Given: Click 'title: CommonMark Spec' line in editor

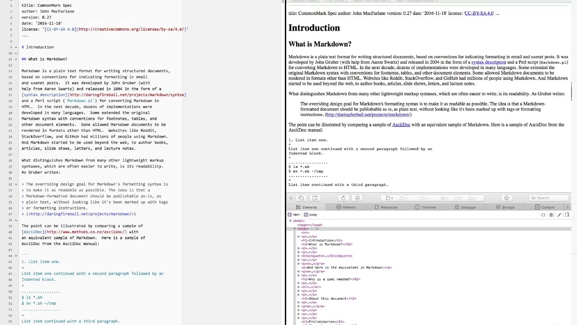Looking at the screenshot, I should point(46,5).
